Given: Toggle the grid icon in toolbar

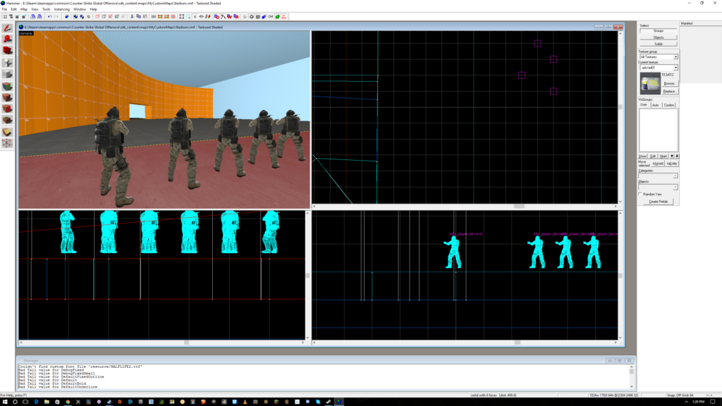Looking at the screenshot, I should tap(5, 17).
